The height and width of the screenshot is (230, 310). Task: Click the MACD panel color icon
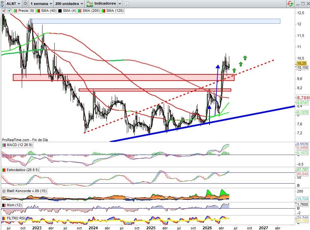pyautogui.click(x=4, y=145)
